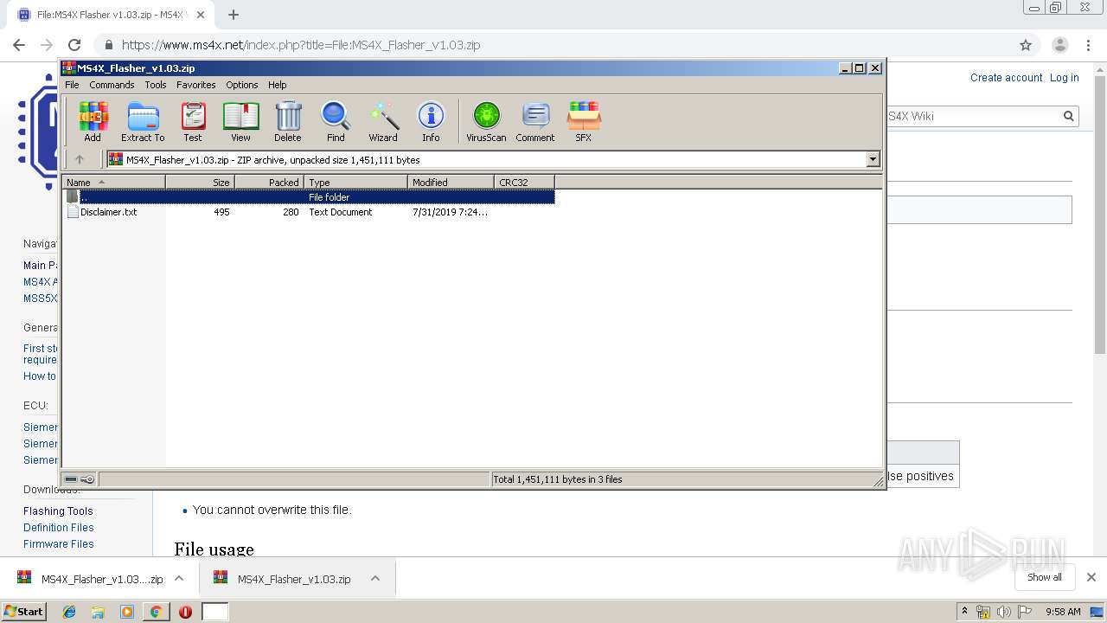Open the Tools menu
Viewport: 1107px width, 623px height.
(x=156, y=85)
